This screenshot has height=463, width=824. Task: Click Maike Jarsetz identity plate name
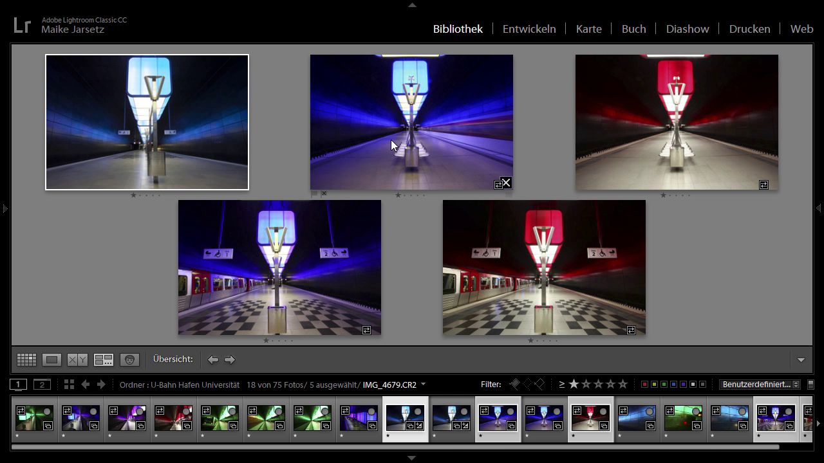click(x=73, y=30)
